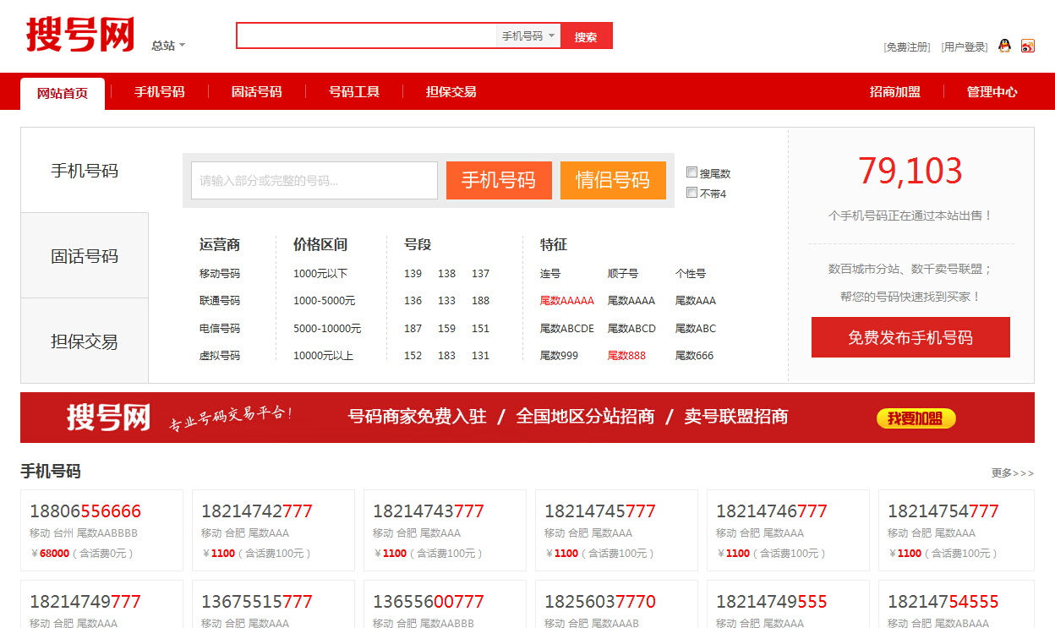This screenshot has width=1055, height=628.
Task: Open 固话号码 in the navigation bar
Action: (x=256, y=91)
